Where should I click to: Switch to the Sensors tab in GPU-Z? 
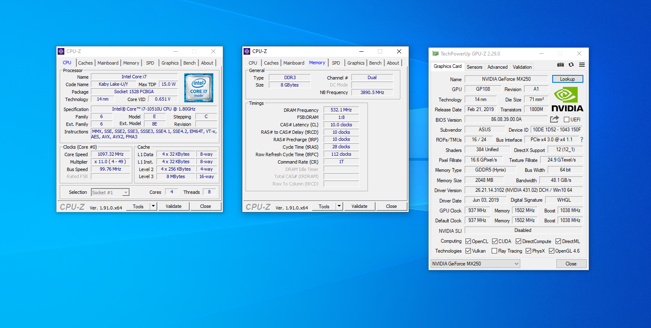coord(474,67)
